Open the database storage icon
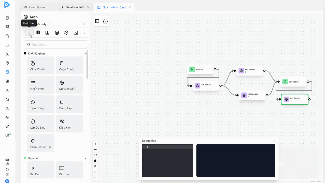325x183 pixels. (57, 33)
